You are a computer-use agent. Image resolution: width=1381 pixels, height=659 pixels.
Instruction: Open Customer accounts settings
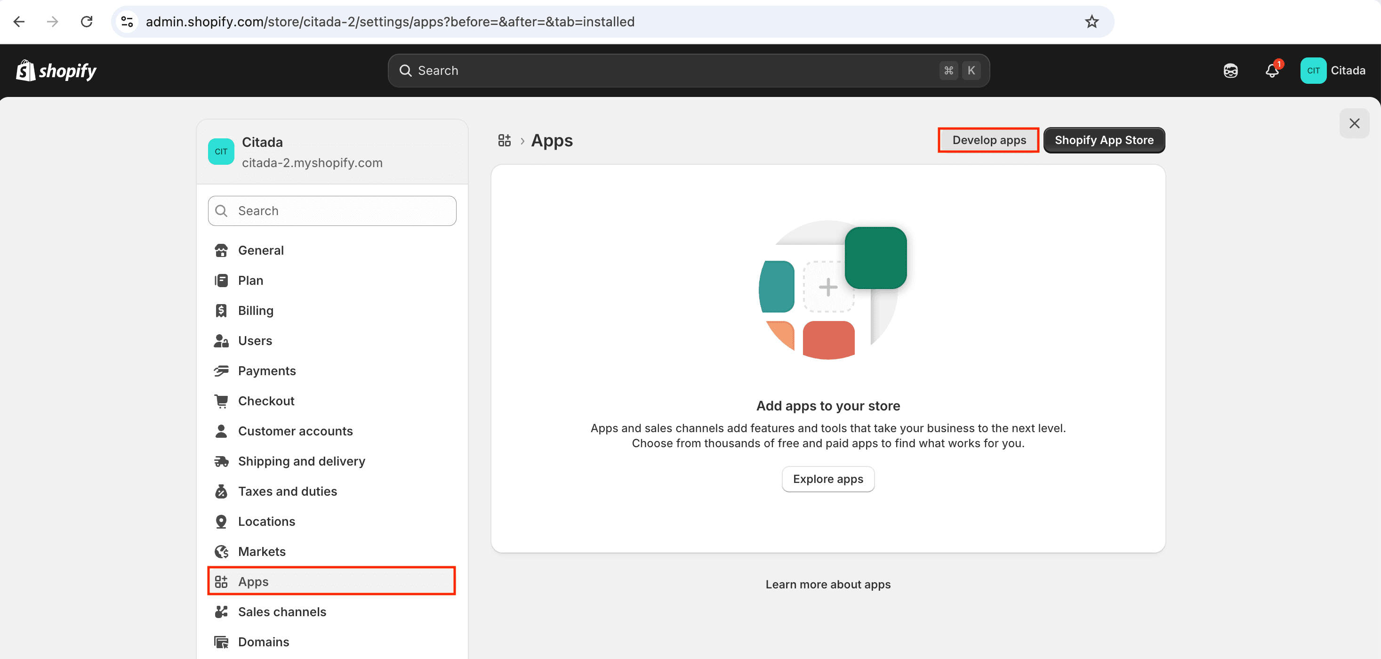point(332,431)
